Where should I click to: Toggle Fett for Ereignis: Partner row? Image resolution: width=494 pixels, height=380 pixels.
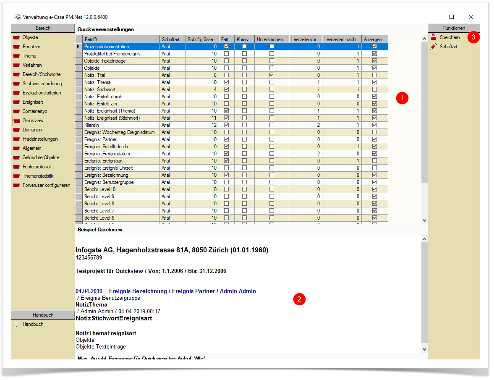(x=226, y=139)
